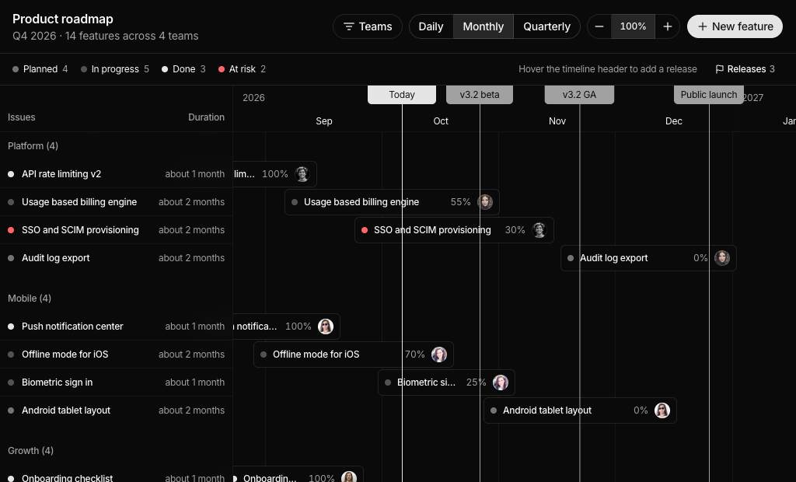The image size is (796, 482).
Task: Select API rate limiting v2 issue row
Action: 117,174
